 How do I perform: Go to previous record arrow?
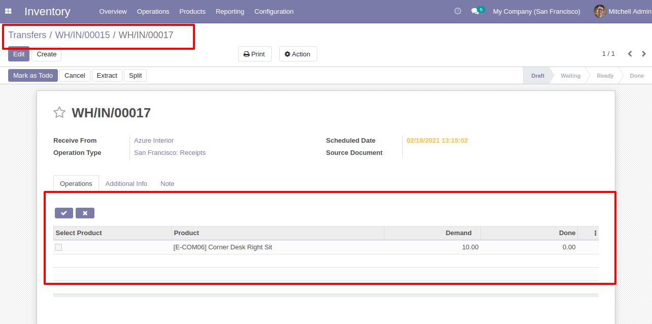pyautogui.click(x=630, y=54)
